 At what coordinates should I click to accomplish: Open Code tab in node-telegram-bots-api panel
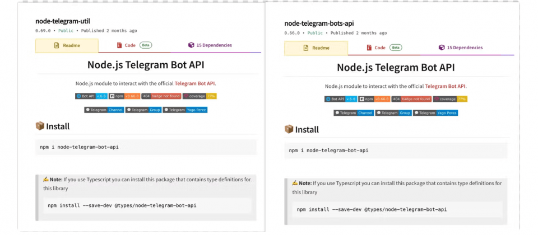(384, 48)
